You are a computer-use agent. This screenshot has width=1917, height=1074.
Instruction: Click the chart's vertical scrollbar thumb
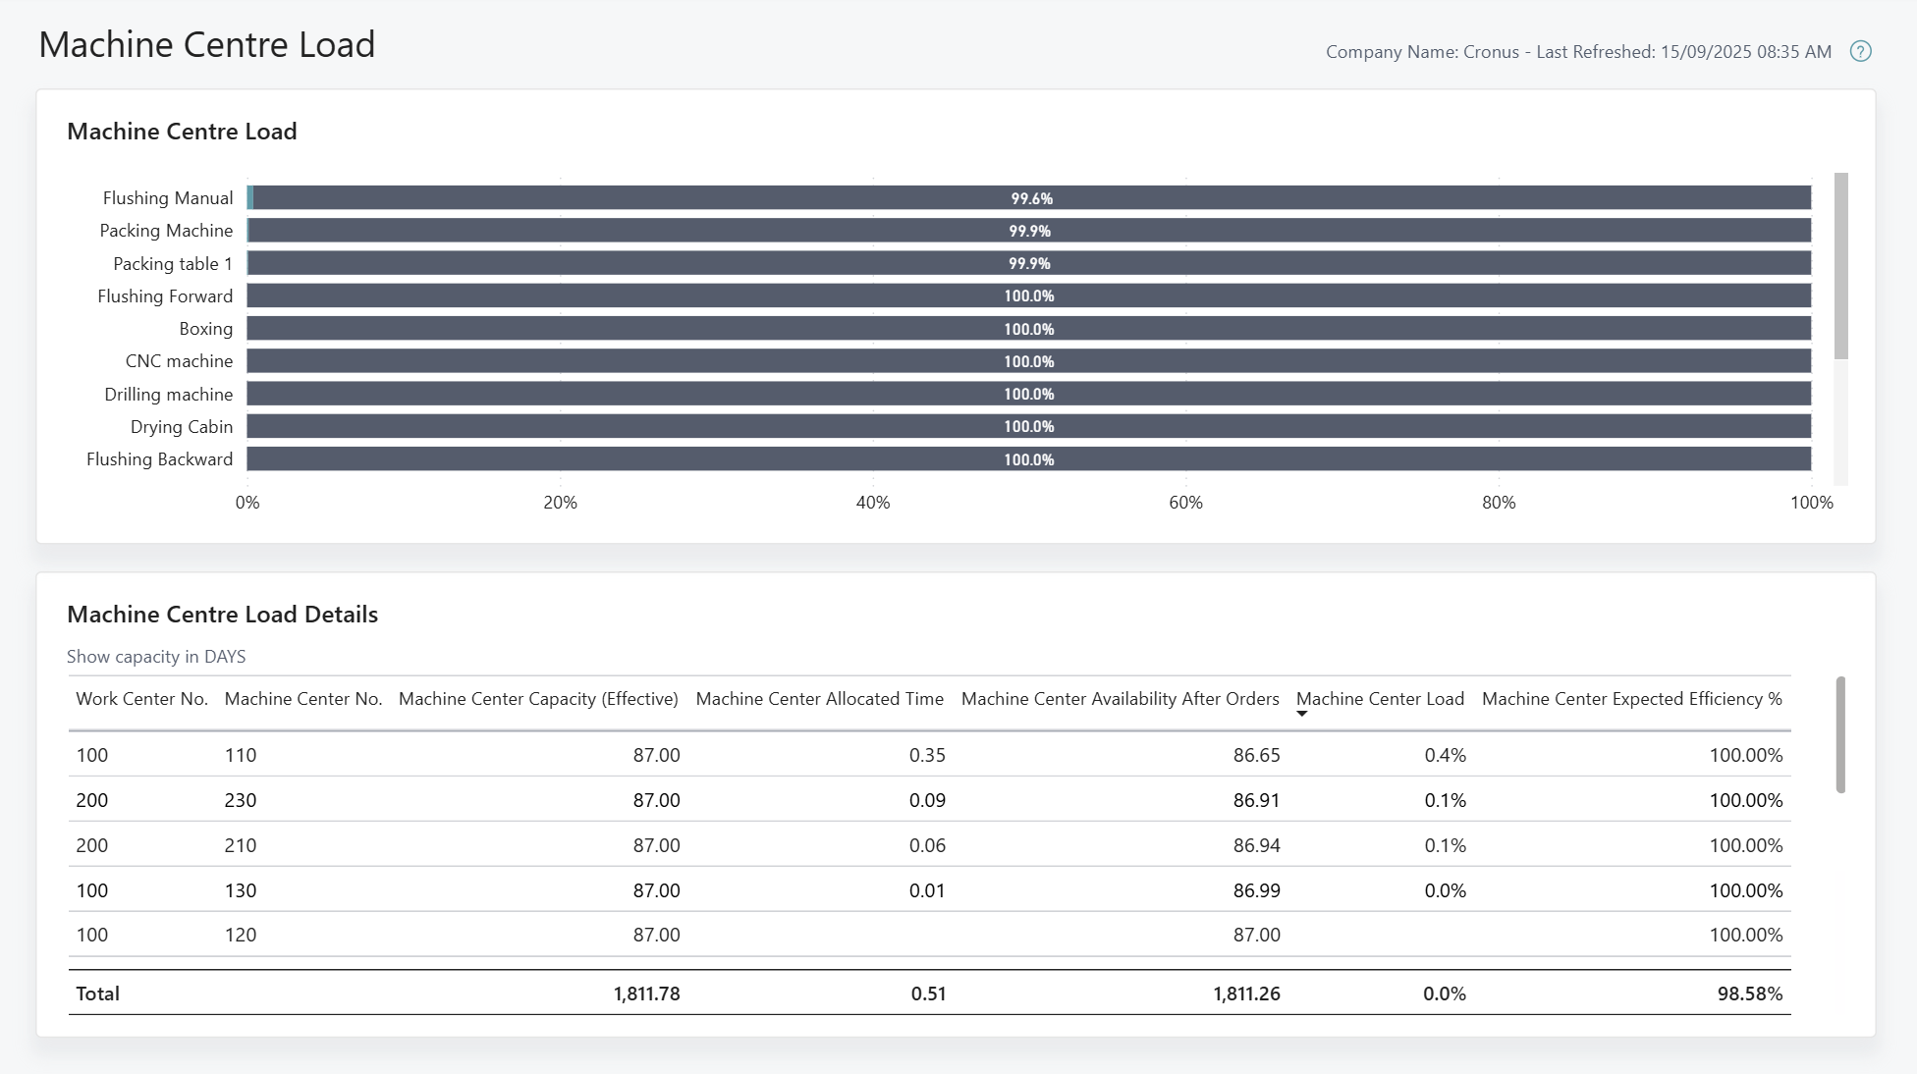[x=1840, y=266]
